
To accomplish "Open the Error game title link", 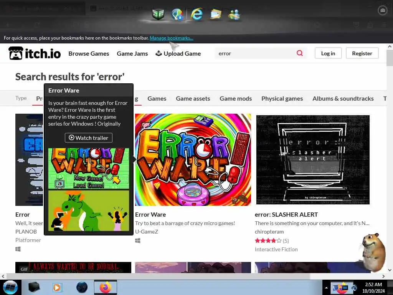I will 23,214.
